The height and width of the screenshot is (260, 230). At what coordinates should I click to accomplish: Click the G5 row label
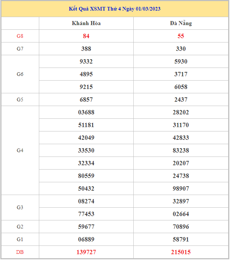pos(20,99)
